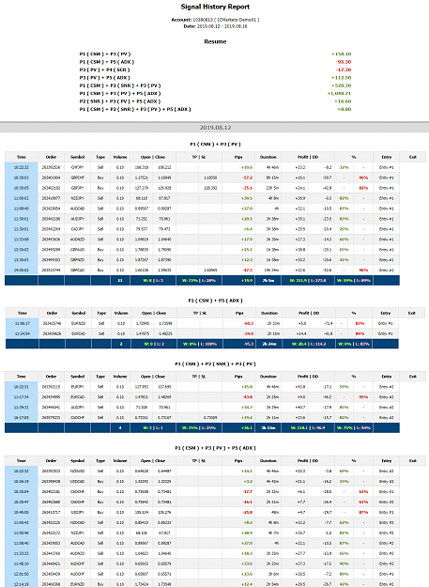The width and height of the screenshot is (429, 587).
Task: Click the +520.30 value in Resume
Action: (341, 85)
